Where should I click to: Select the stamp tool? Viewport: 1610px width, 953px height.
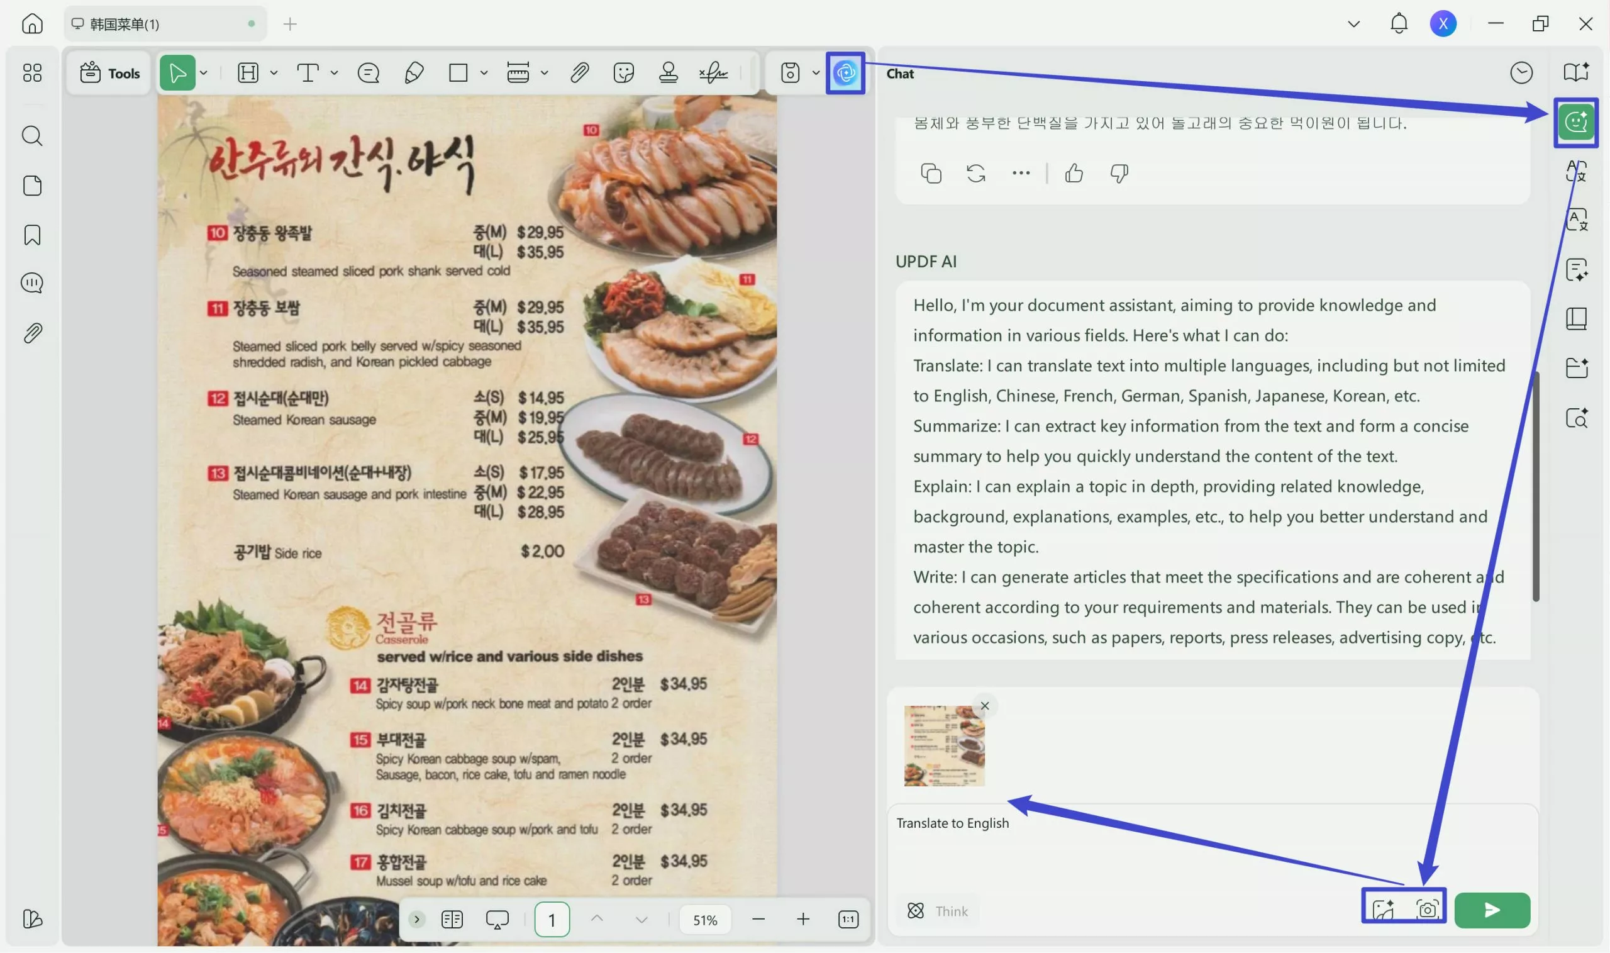click(669, 72)
